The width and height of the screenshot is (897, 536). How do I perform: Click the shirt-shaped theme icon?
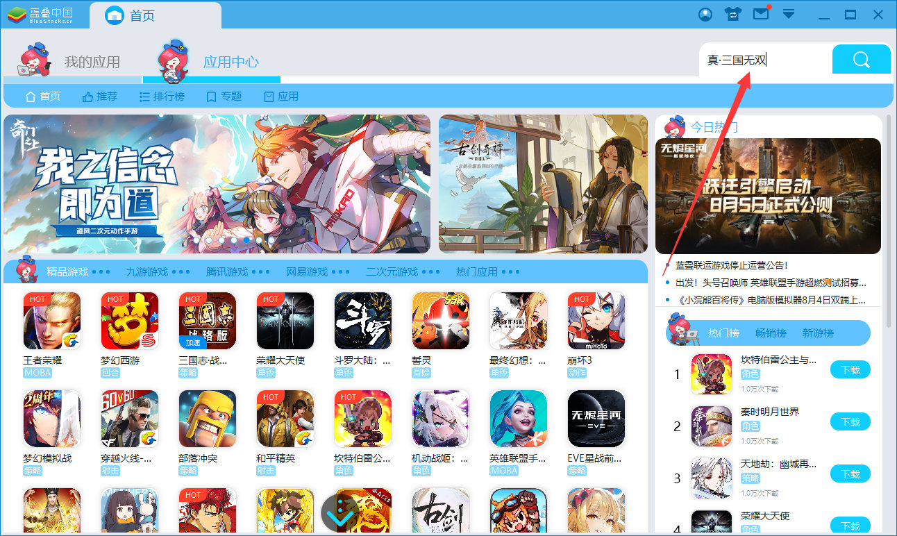coord(732,14)
